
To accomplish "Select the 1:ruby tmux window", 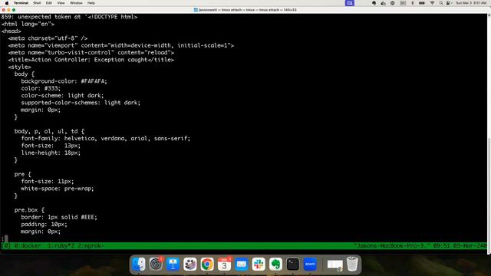I will point(61,246).
